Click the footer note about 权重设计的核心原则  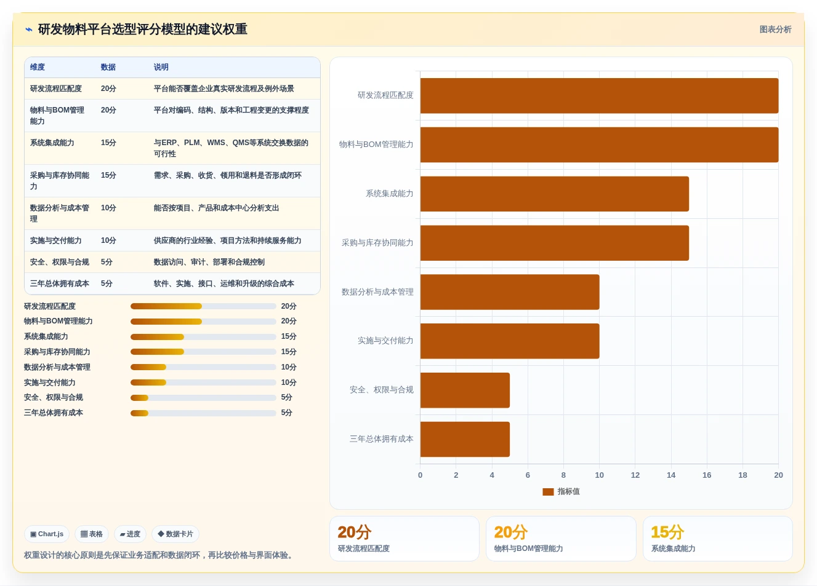tap(160, 555)
